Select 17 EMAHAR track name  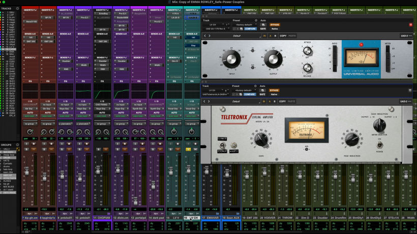coord(211,218)
